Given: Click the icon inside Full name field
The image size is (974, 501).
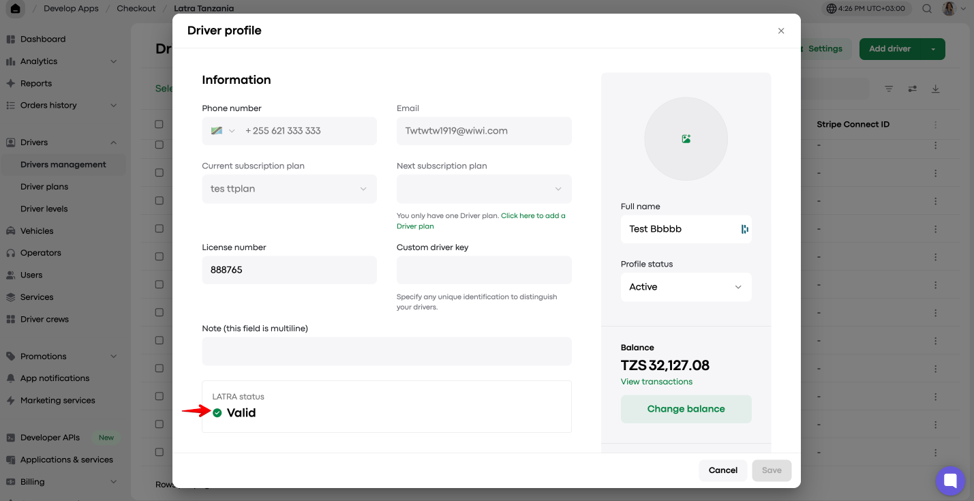Looking at the screenshot, I should click(x=744, y=229).
